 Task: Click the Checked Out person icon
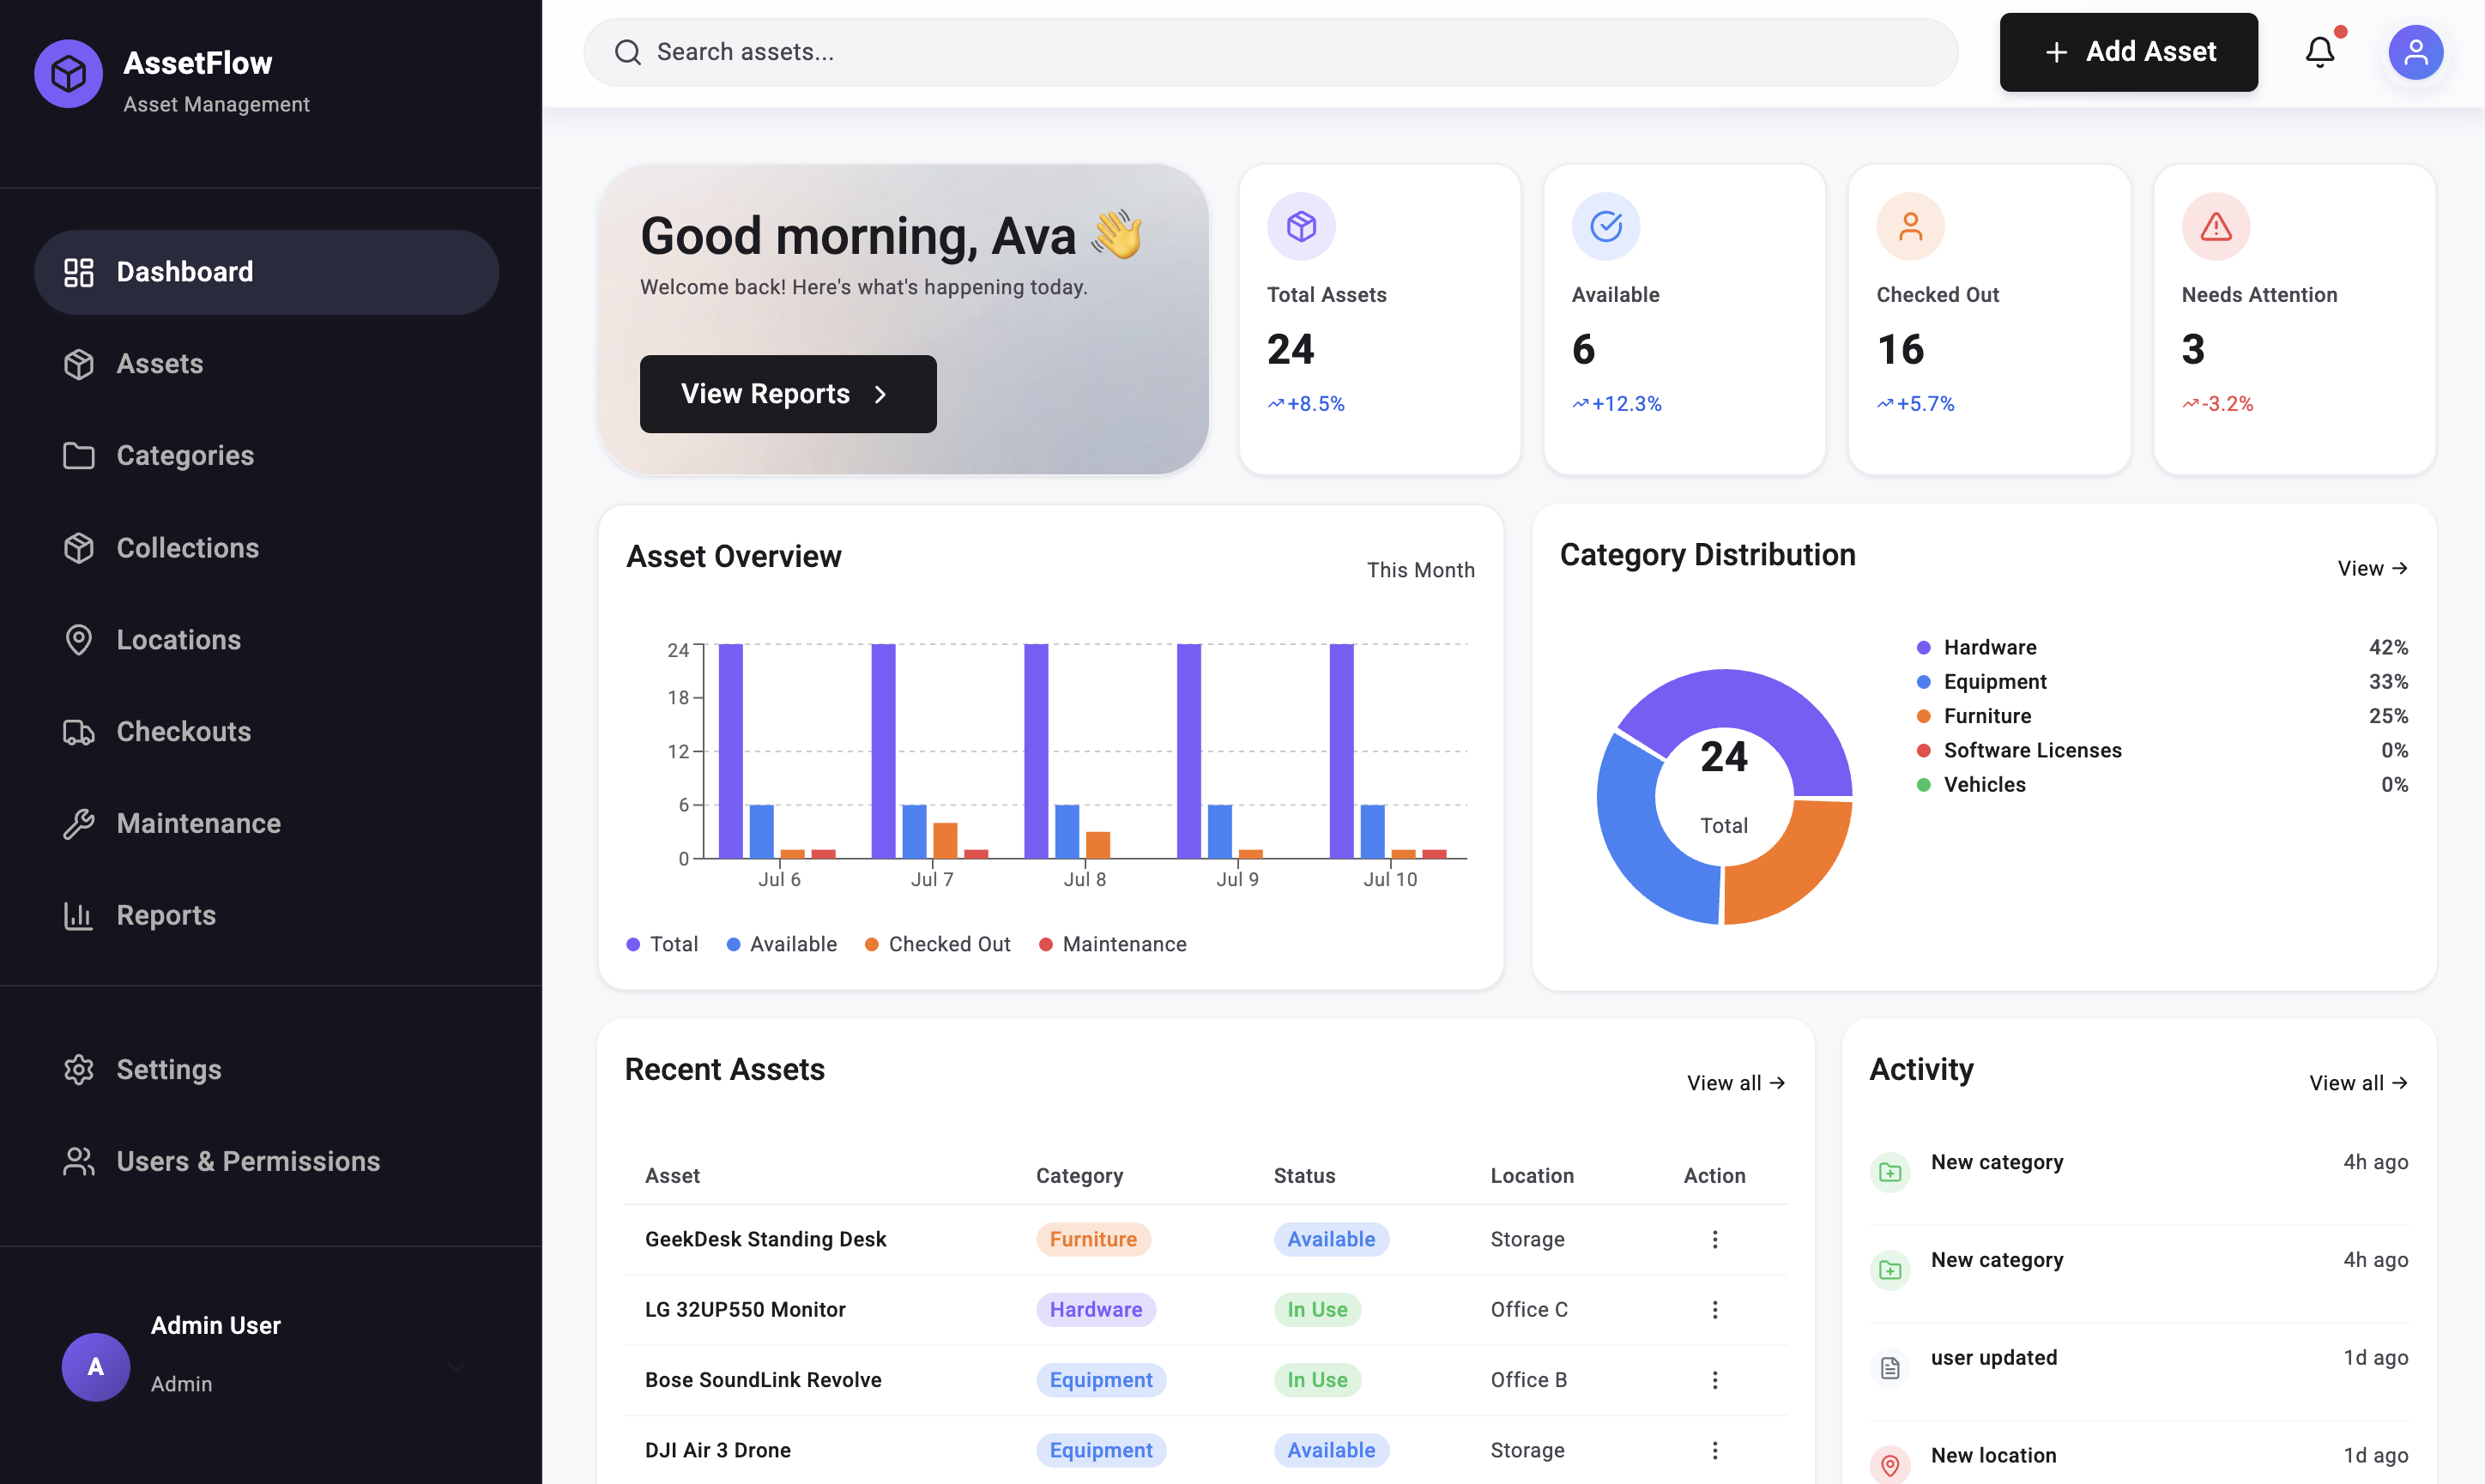(1909, 227)
